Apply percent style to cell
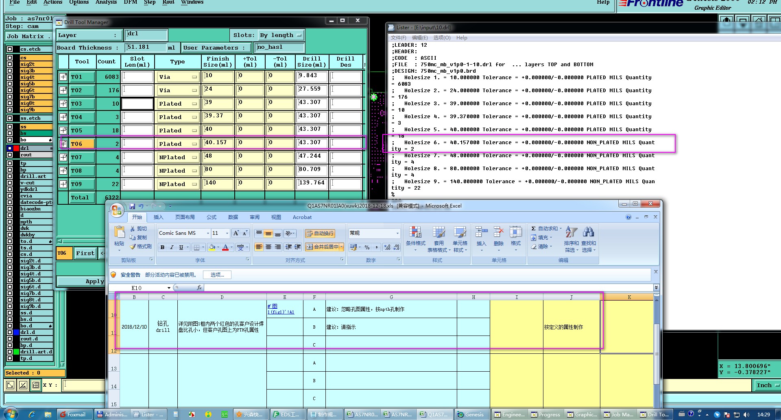The height and width of the screenshot is (420, 781). pyautogui.click(x=367, y=247)
